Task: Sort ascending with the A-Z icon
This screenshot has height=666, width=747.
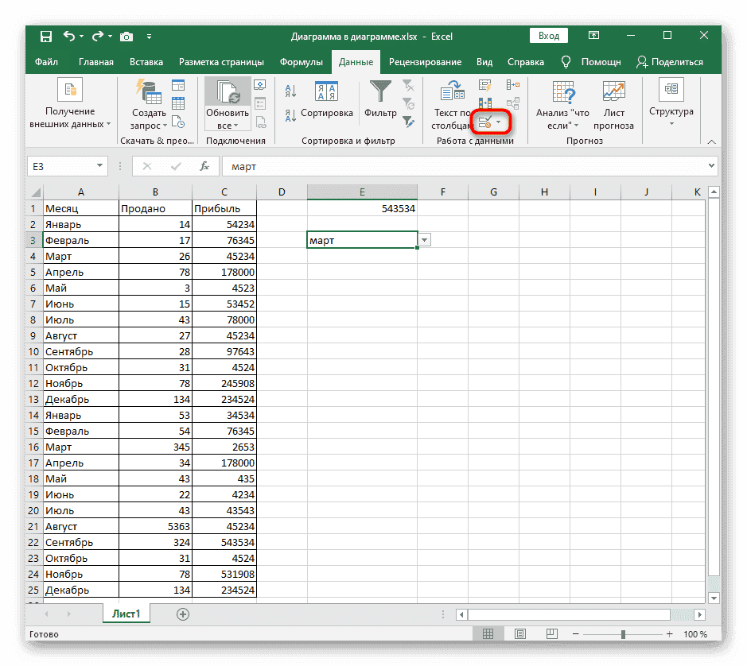Action: click(290, 91)
